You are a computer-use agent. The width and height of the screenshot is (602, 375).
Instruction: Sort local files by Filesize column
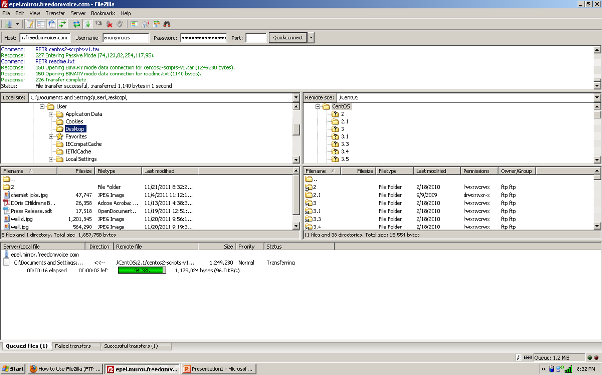tap(76, 171)
